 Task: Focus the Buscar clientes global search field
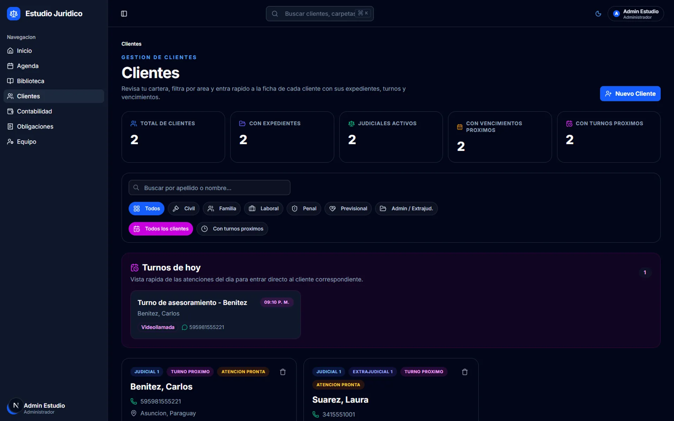tap(320, 14)
